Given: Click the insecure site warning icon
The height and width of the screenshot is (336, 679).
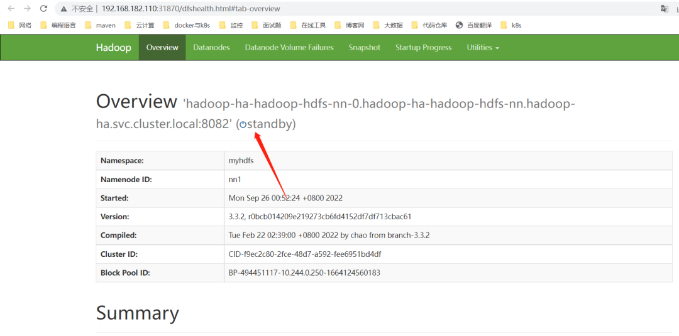Looking at the screenshot, I should (x=63, y=9).
